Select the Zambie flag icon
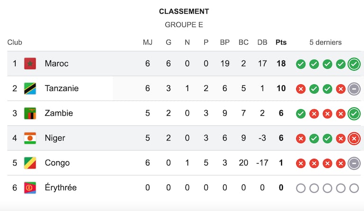 point(30,113)
